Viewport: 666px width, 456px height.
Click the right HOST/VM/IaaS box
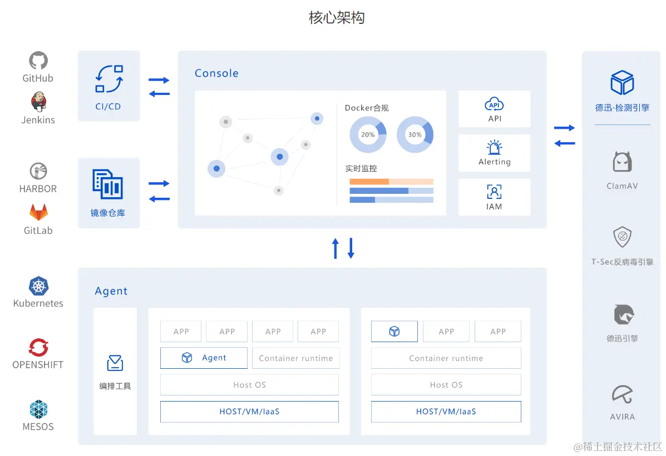446,412
